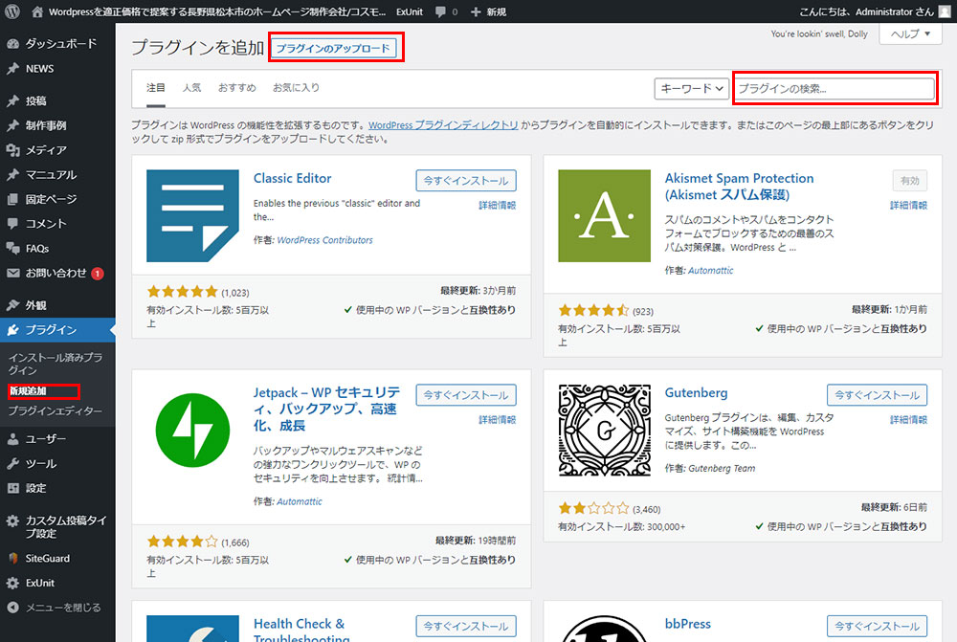Click the プラグインの検索 search field

(x=834, y=88)
